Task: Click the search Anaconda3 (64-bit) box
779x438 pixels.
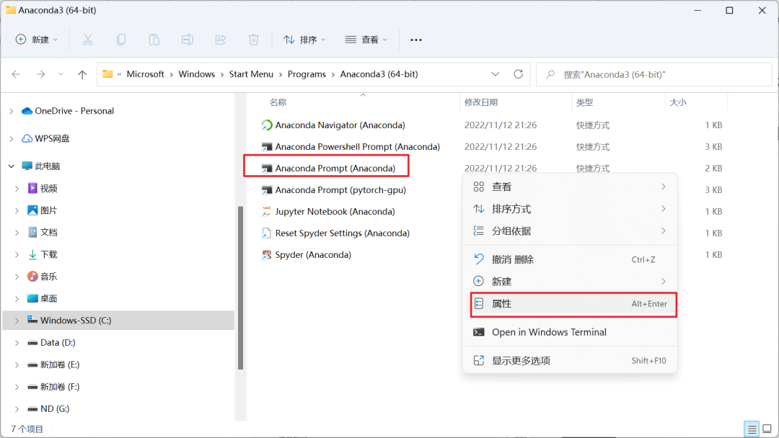Action: click(x=654, y=74)
